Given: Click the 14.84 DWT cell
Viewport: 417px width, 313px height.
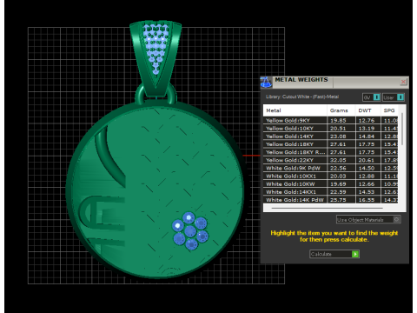Looking at the screenshot, I should click(x=367, y=137).
